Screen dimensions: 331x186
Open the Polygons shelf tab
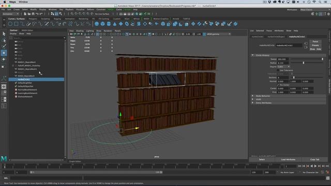33,19
